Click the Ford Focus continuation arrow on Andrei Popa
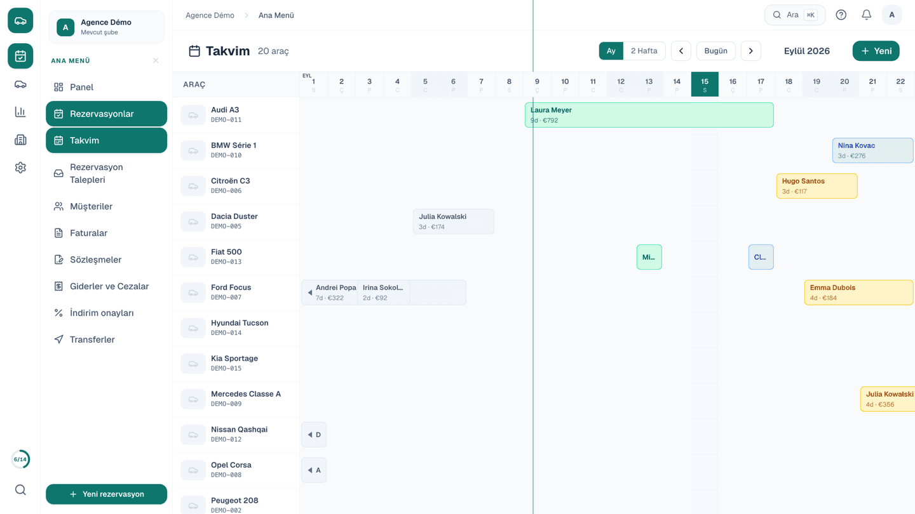The width and height of the screenshot is (915, 514). [310, 293]
